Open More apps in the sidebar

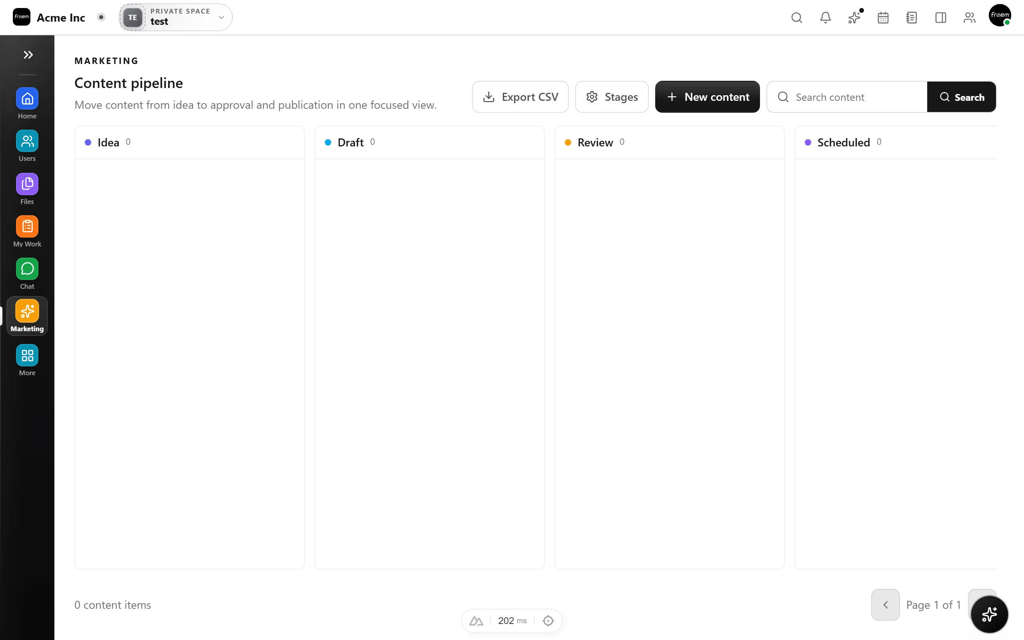(x=27, y=360)
